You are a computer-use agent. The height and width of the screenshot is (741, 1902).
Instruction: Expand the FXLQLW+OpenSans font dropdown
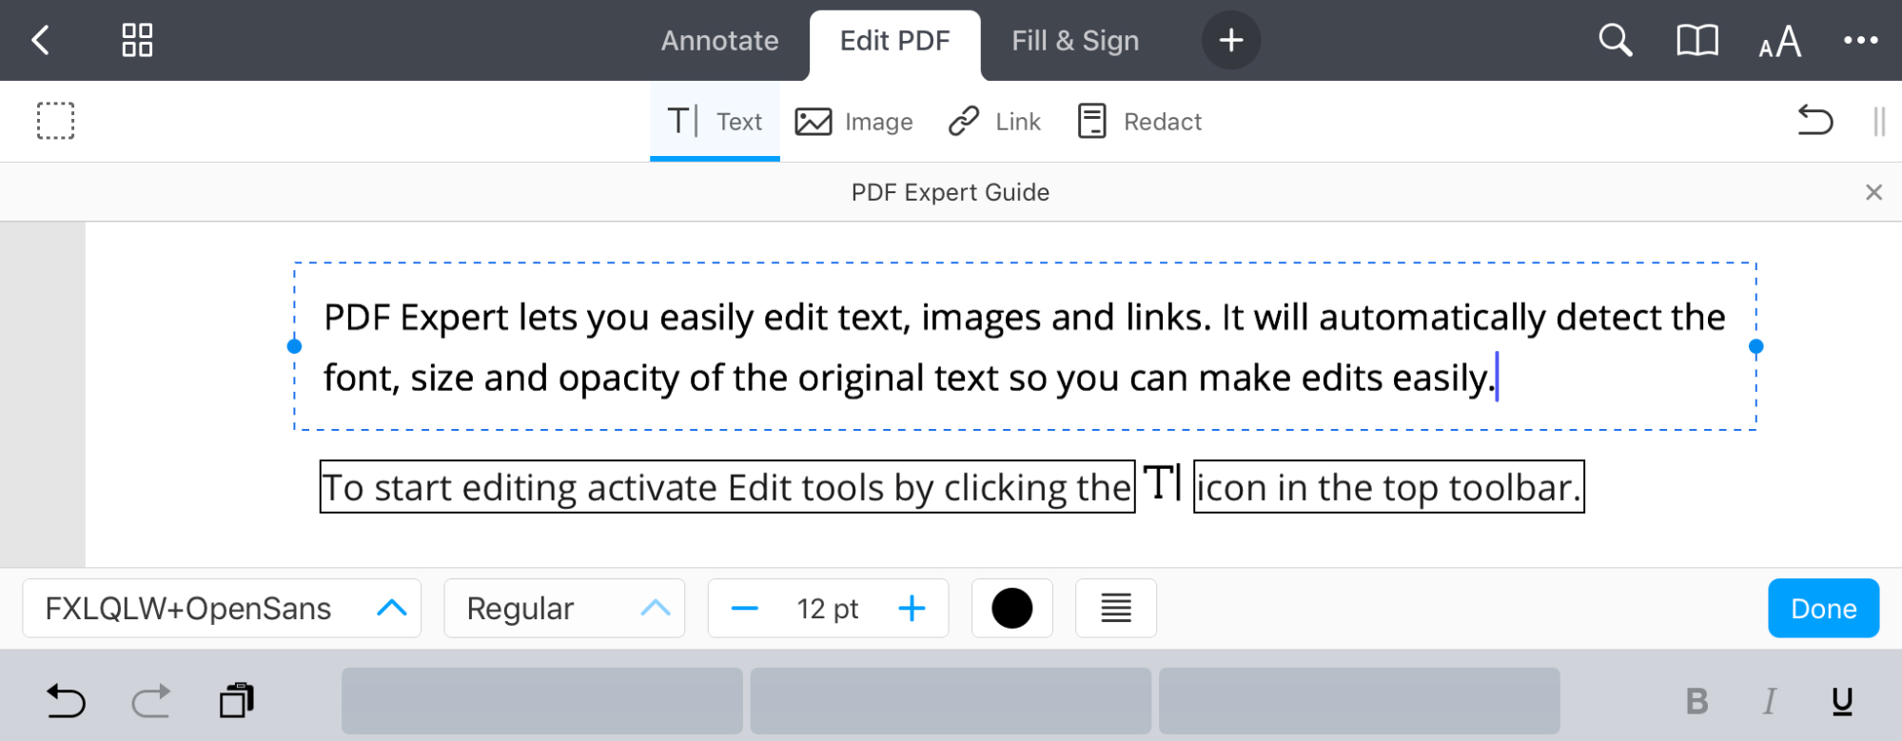(222, 608)
